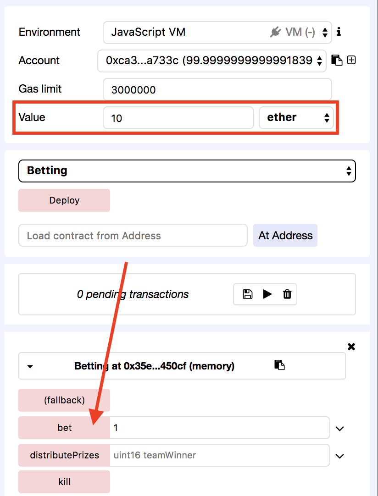Collapse the Betting at 0x35e...450cf instance
The height and width of the screenshot is (496, 378).
[x=30, y=367]
